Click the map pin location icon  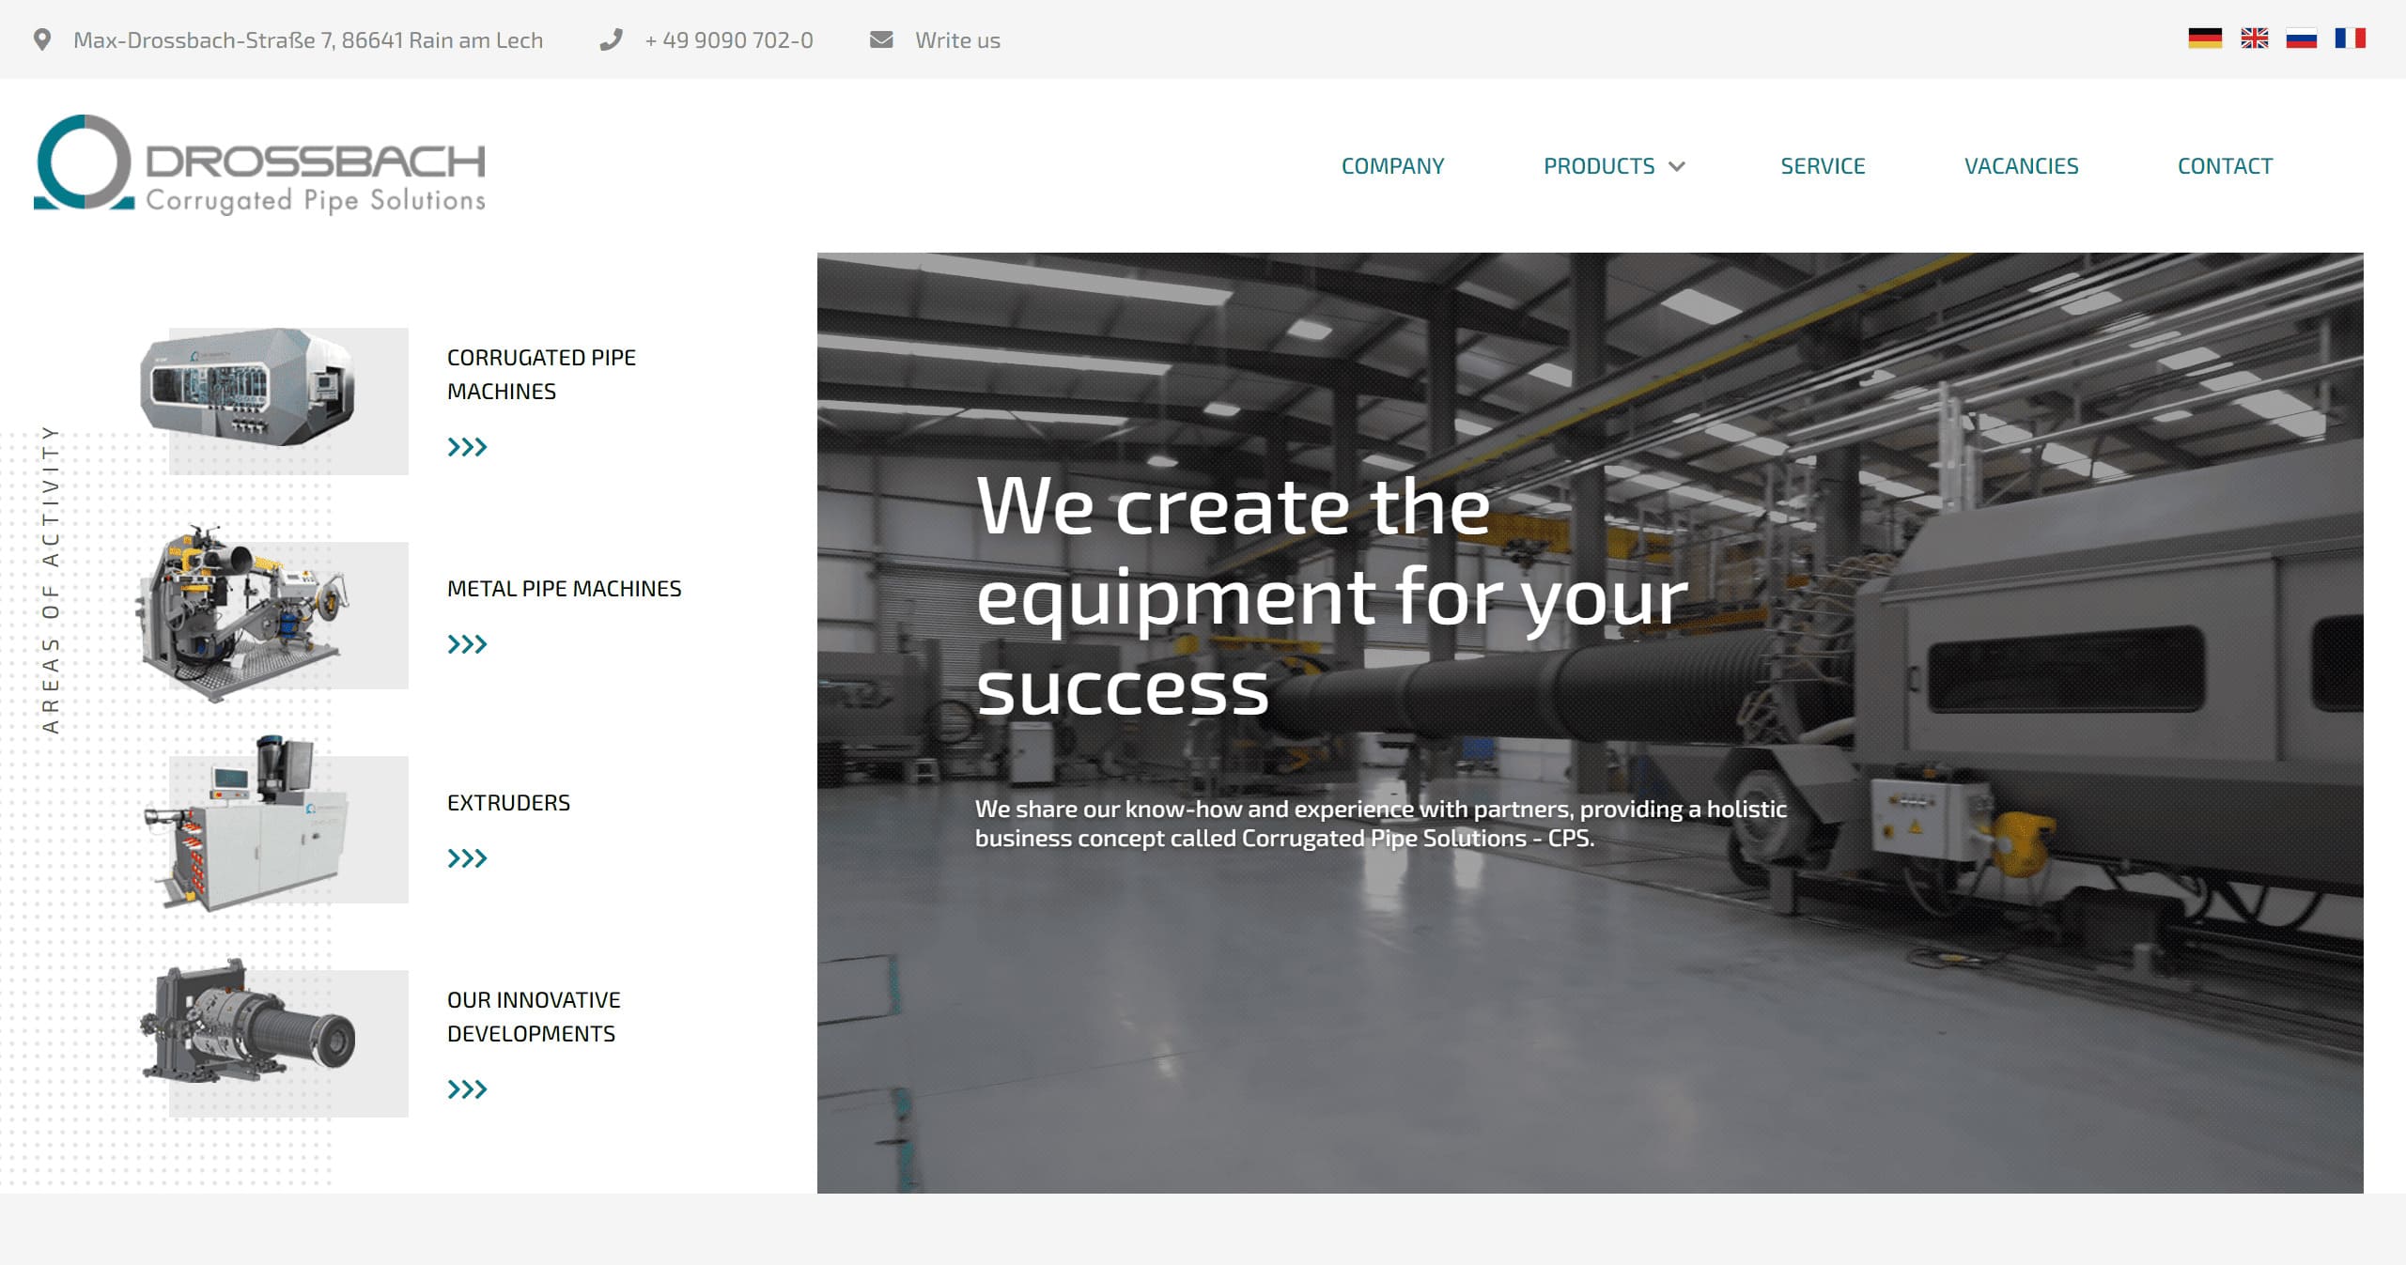42,39
